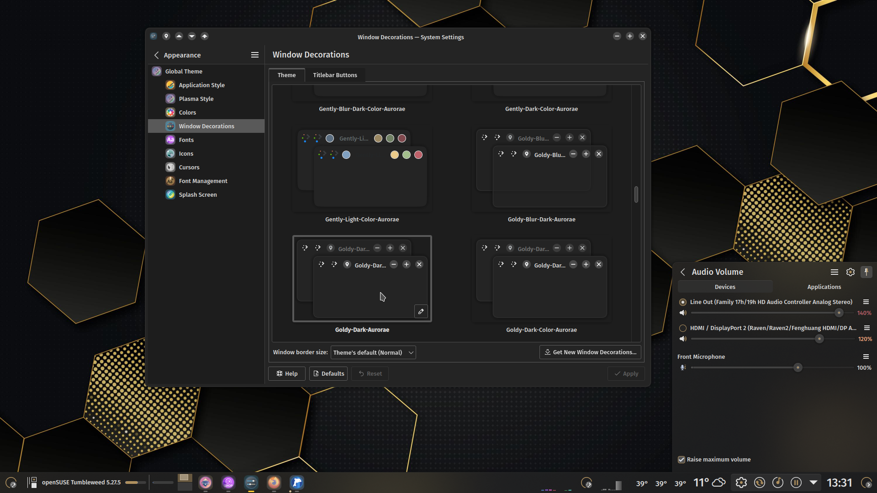The width and height of the screenshot is (877, 493).
Task: Open Window border size dropdown
Action: click(x=373, y=352)
